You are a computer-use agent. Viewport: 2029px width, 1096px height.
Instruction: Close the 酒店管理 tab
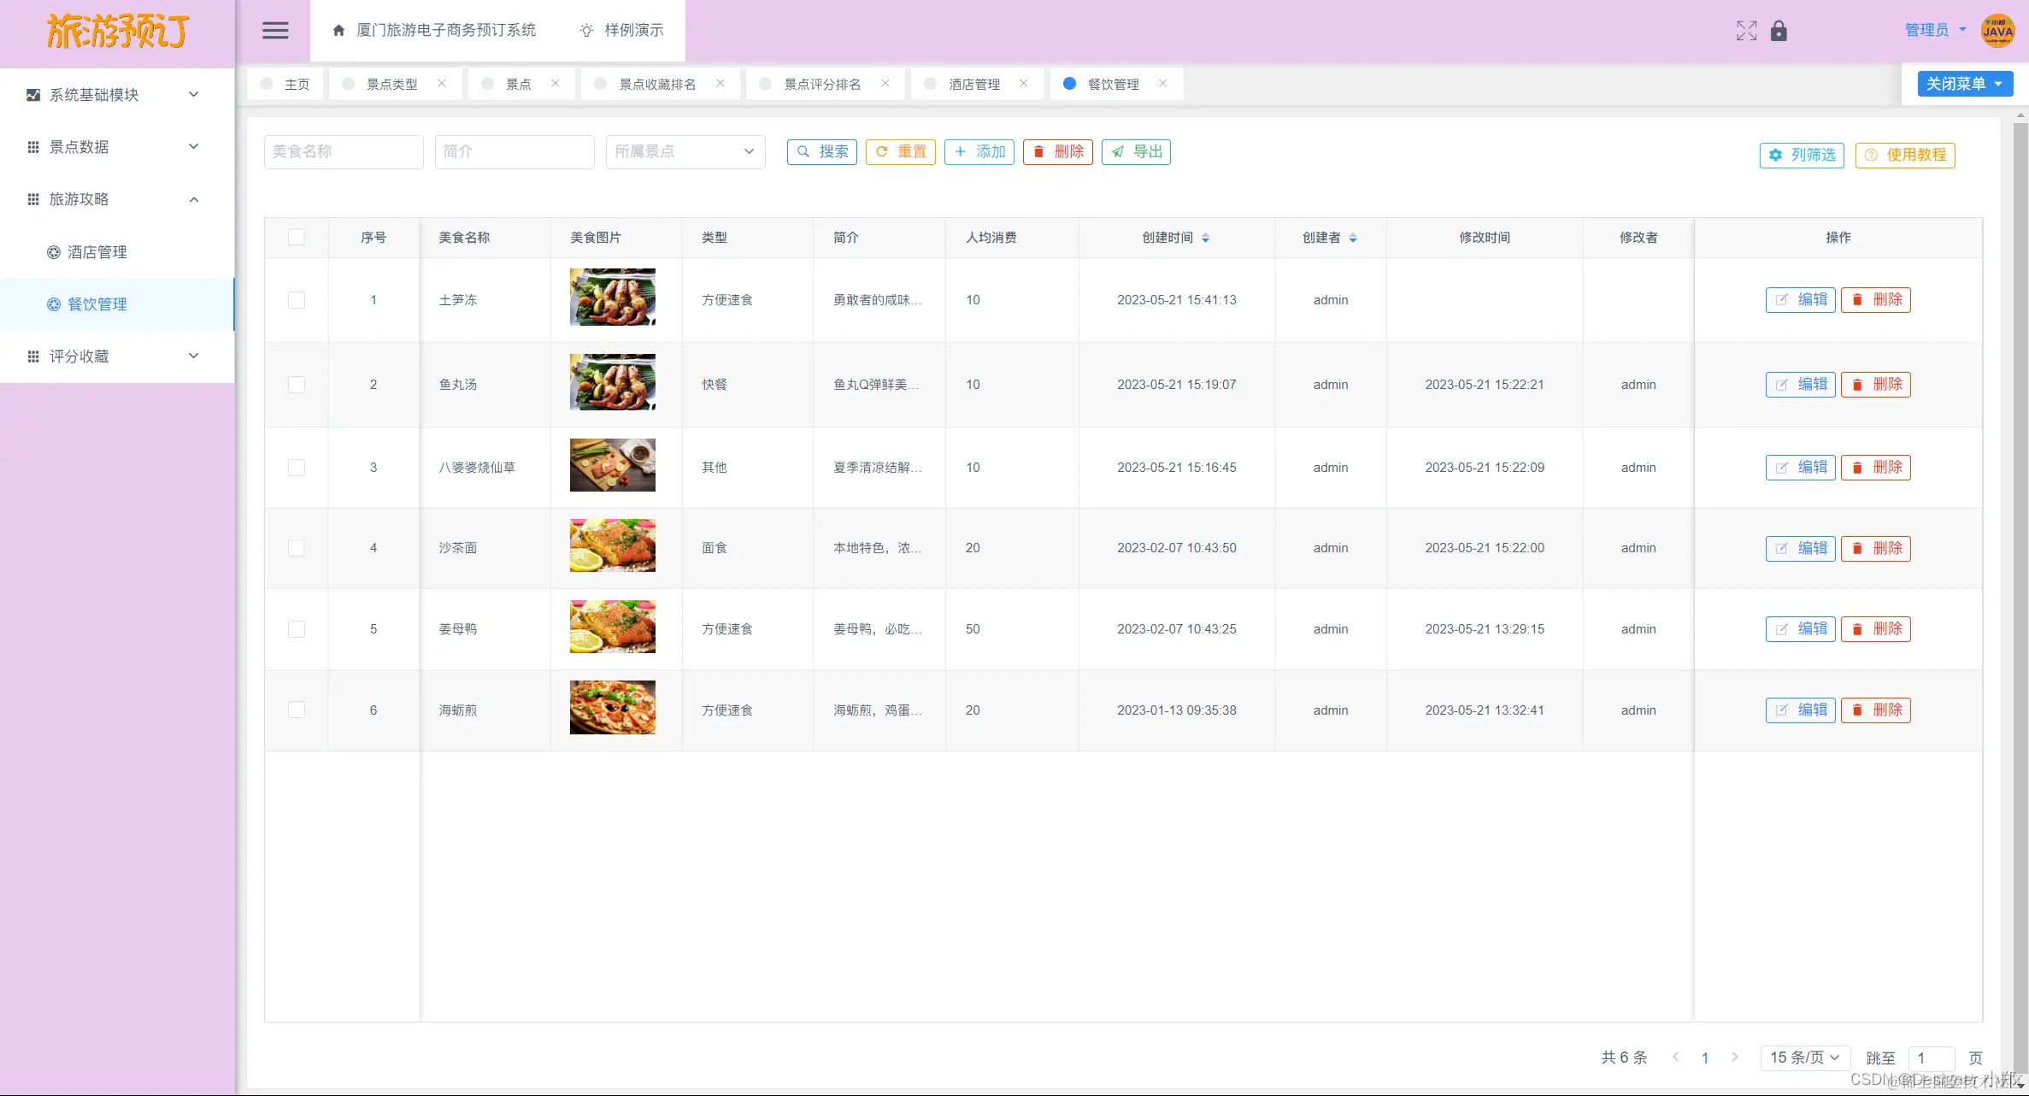pyautogui.click(x=1023, y=84)
